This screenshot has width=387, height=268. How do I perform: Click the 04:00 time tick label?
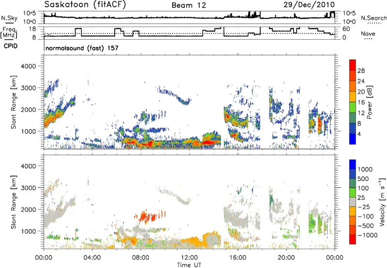[x=92, y=258]
